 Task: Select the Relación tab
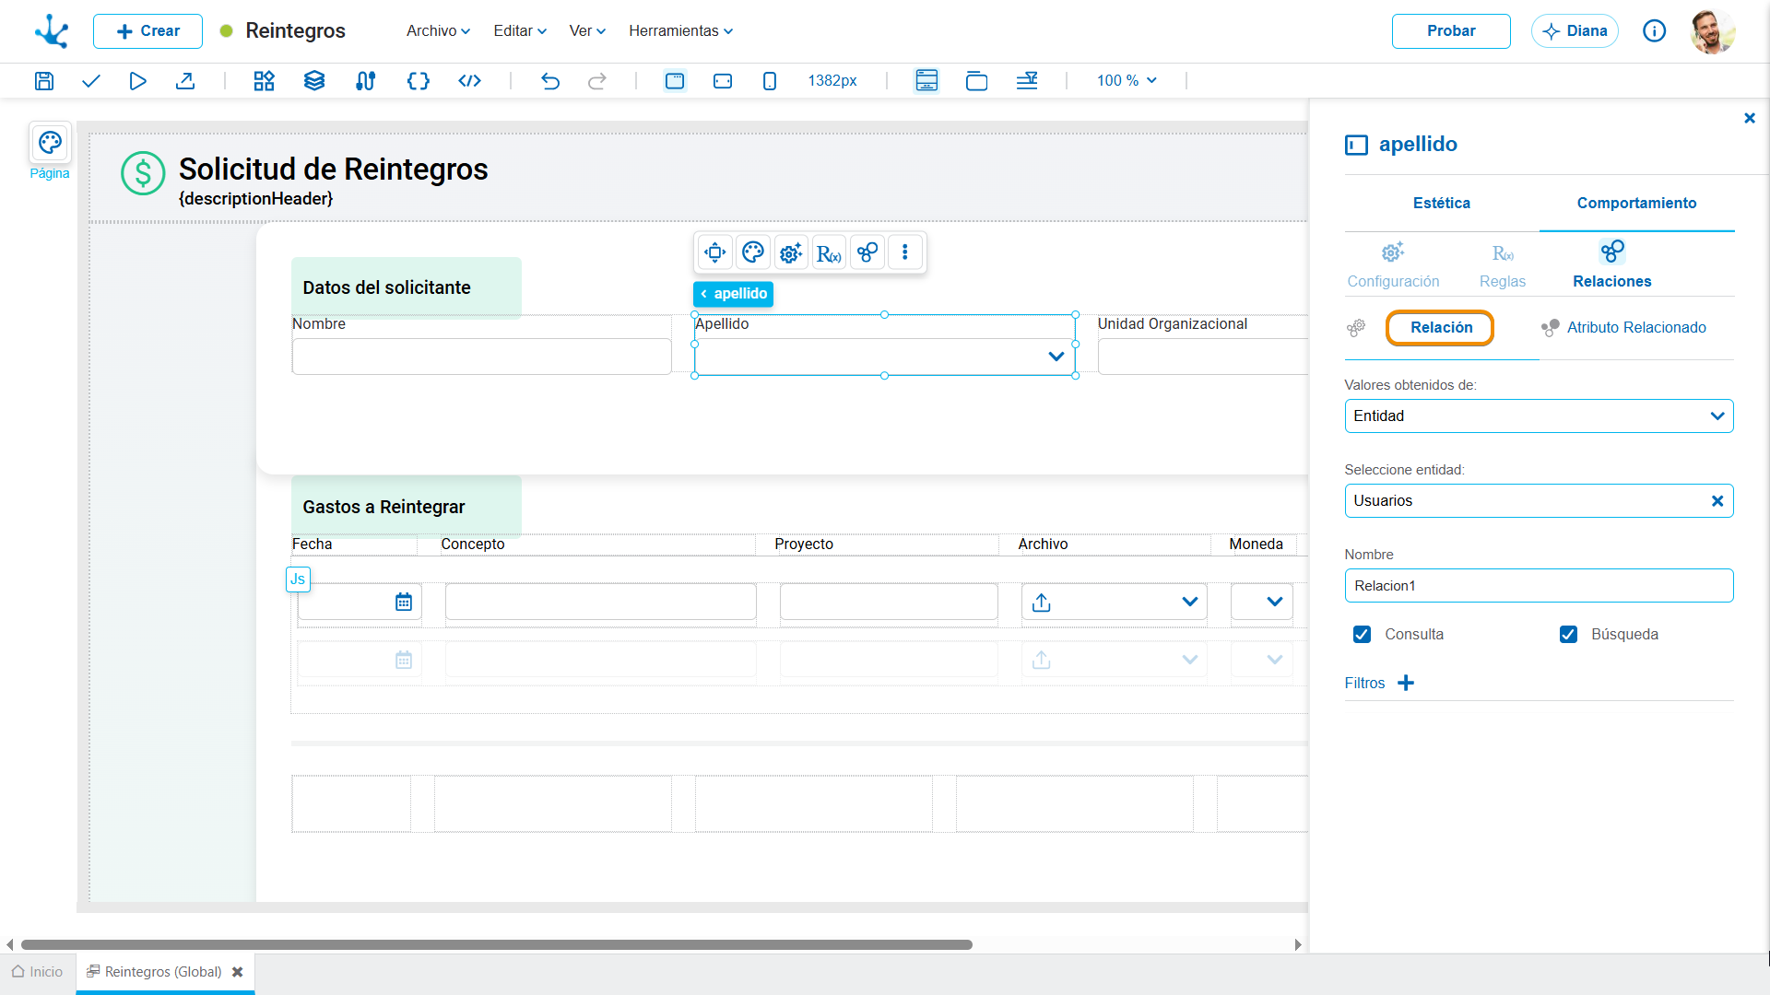[x=1441, y=328]
